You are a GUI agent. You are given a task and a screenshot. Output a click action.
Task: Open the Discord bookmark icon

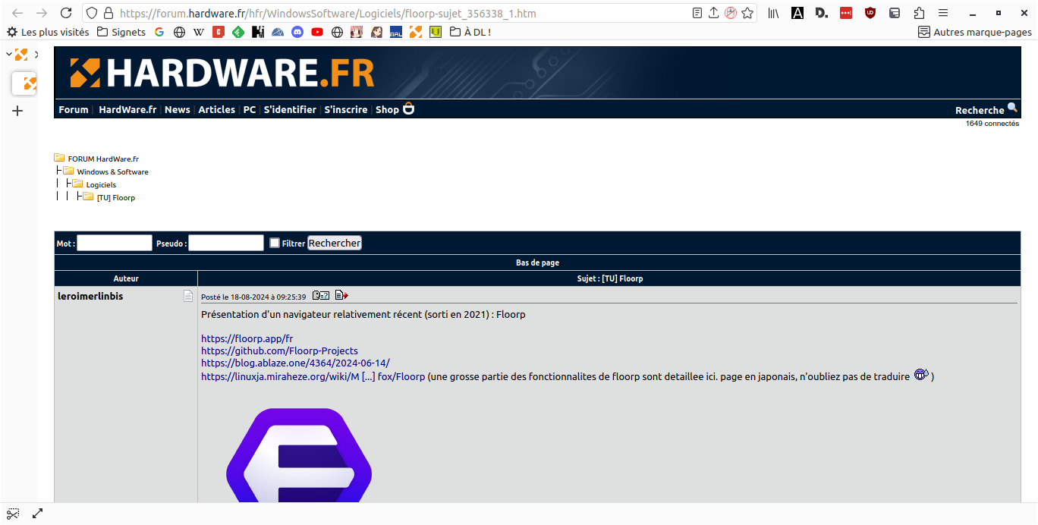click(x=297, y=32)
